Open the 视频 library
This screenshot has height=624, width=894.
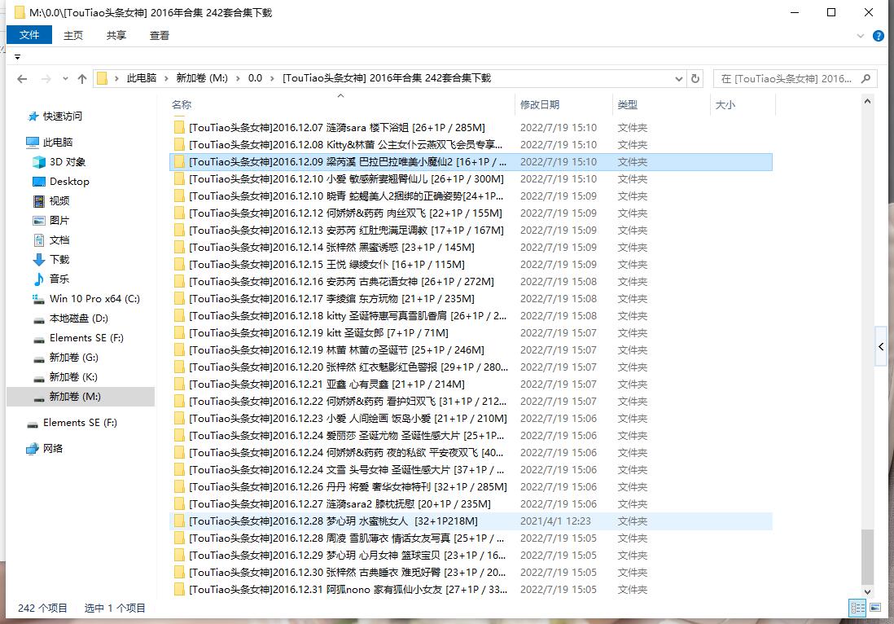(59, 200)
